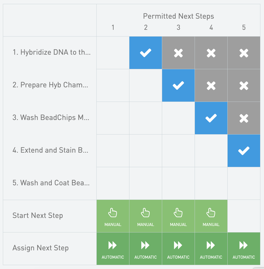The image size is (264, 269).
Task: Click the Automatic fast-forward icon in column 5
Action: click(x=244, y=245)
